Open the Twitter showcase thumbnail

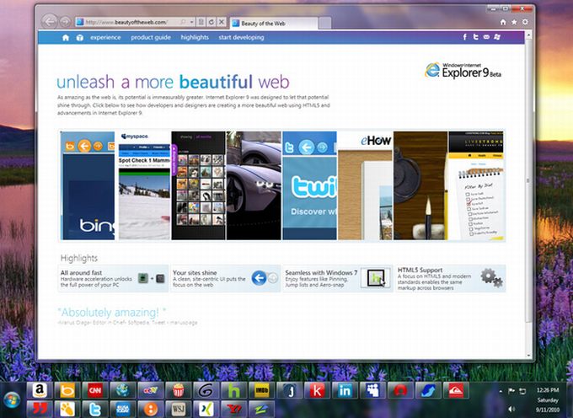tap(309, 185)
